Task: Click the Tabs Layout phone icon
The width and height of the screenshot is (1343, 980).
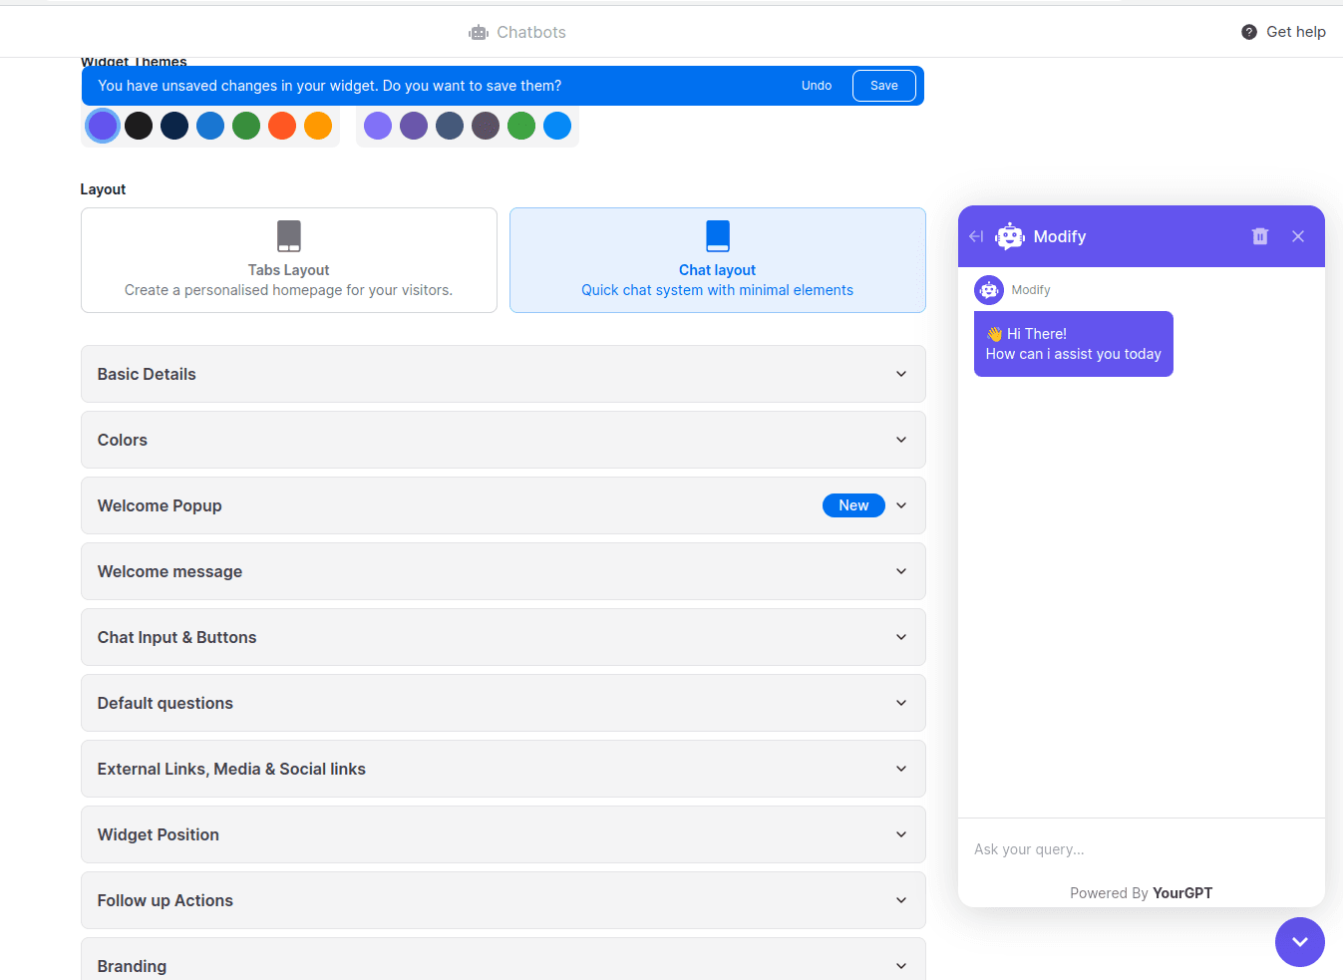Action: [289, 236]
